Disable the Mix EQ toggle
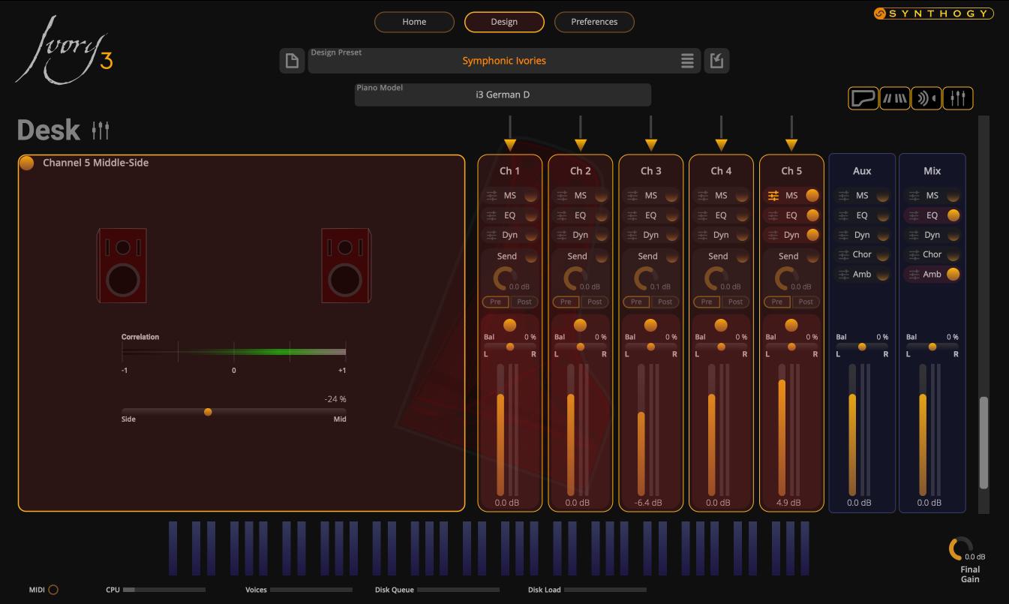1009x604 pixels. tap(953, 215)
